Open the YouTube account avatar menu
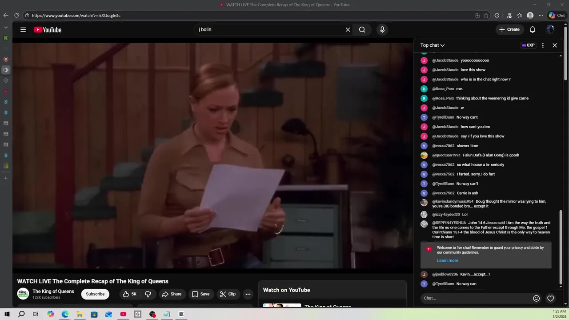Screen dimensions: 569x320 [550, 30]
